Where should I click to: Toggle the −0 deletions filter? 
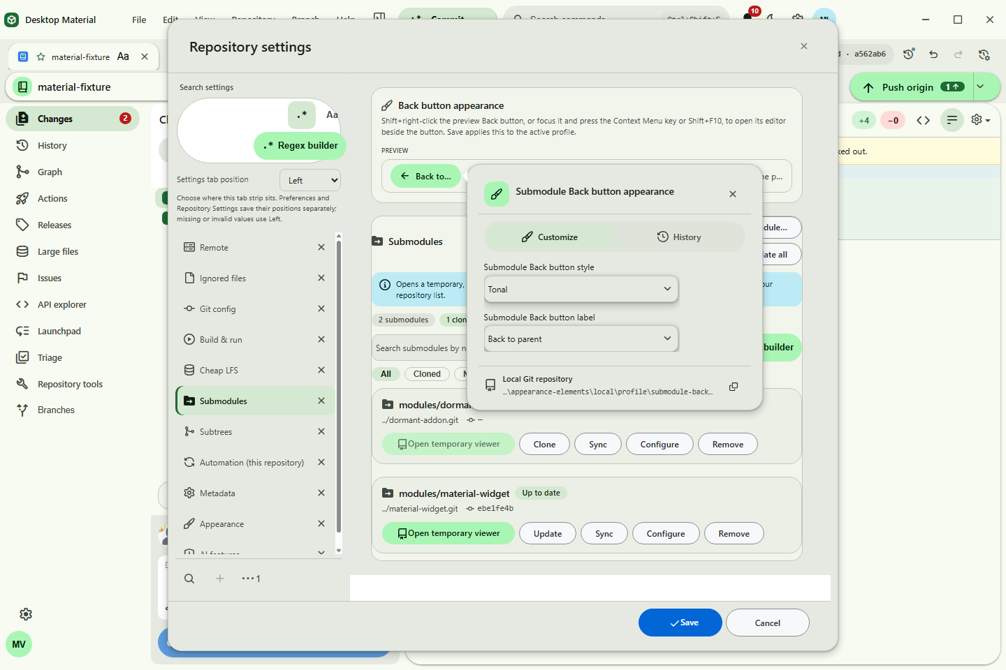click(x=893, y=120)
